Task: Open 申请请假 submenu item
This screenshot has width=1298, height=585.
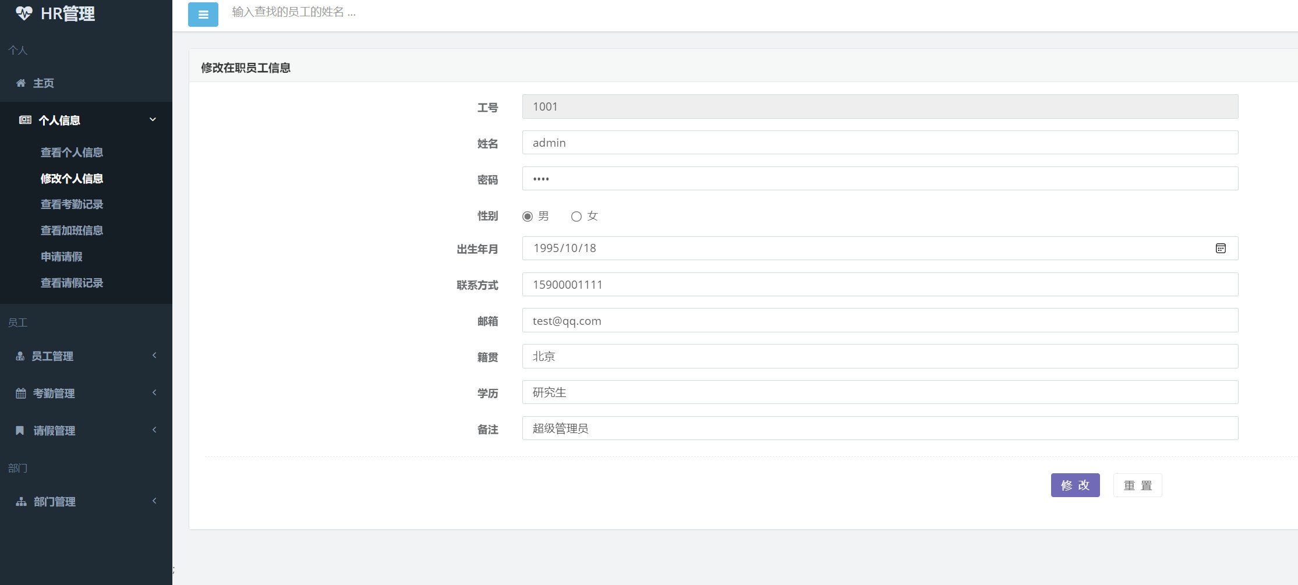Action: point(61,257)
